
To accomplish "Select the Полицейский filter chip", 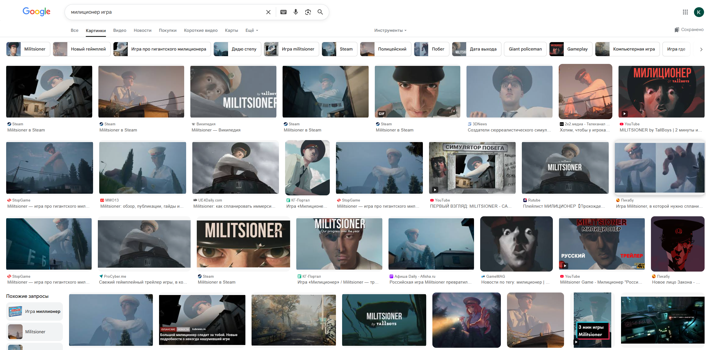I will click(386, 49).
